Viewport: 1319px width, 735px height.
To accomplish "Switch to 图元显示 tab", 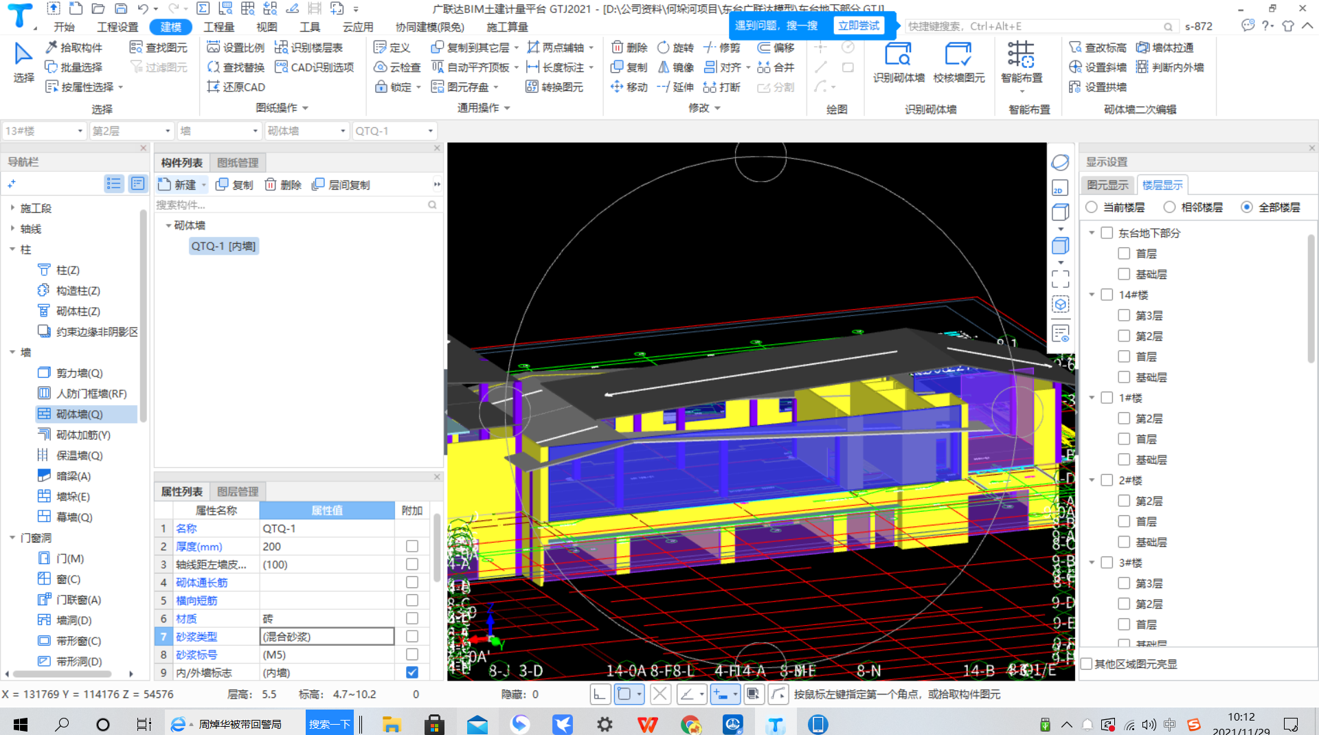I will click(1107, 185).
